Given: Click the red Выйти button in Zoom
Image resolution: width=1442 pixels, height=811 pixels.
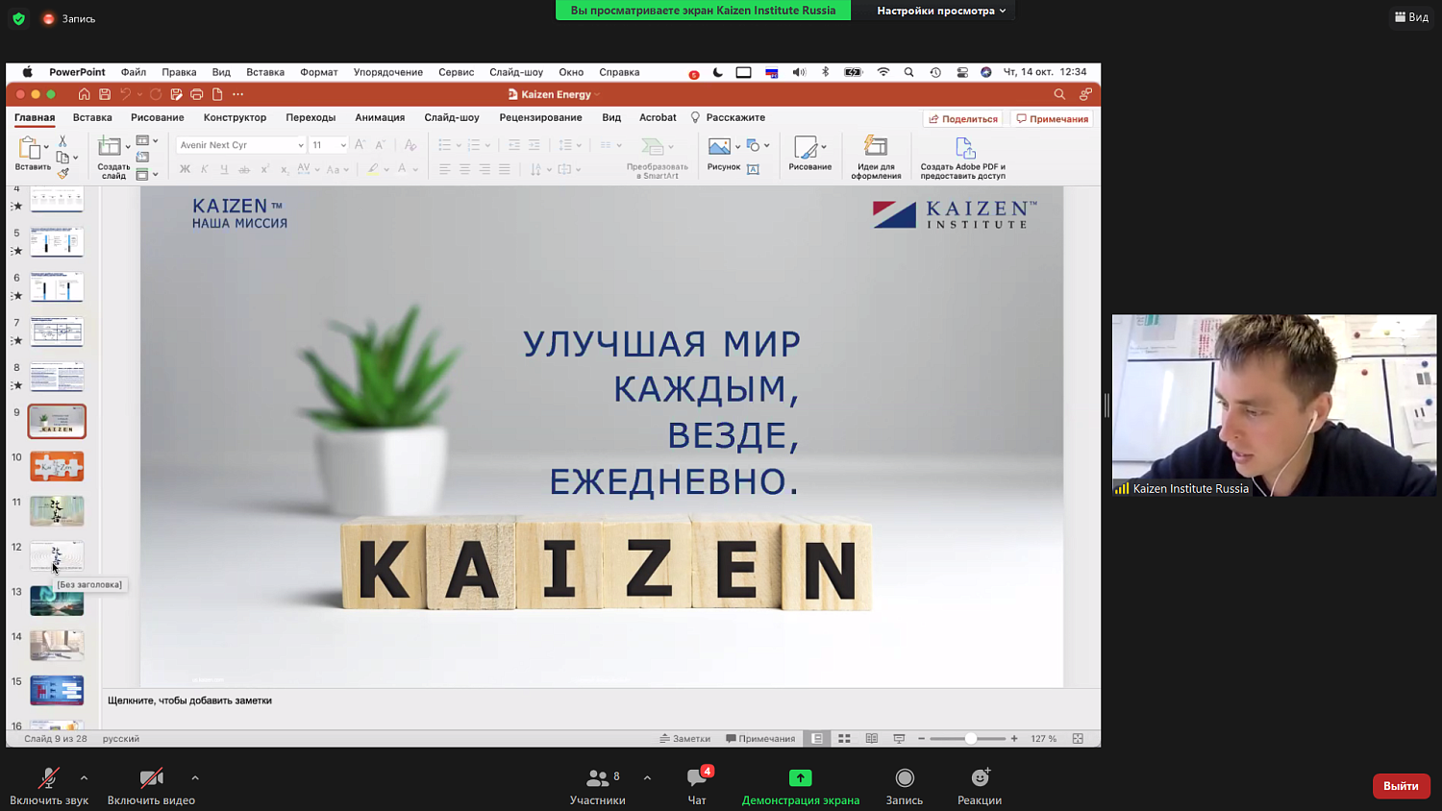Looking at the screenshot, I should click(x=1401, y=786).
